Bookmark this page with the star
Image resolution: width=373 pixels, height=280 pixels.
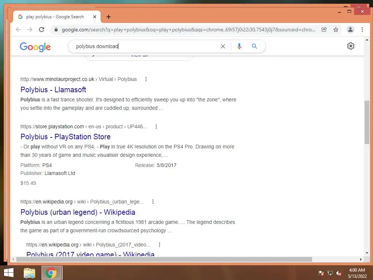point(335,30)
